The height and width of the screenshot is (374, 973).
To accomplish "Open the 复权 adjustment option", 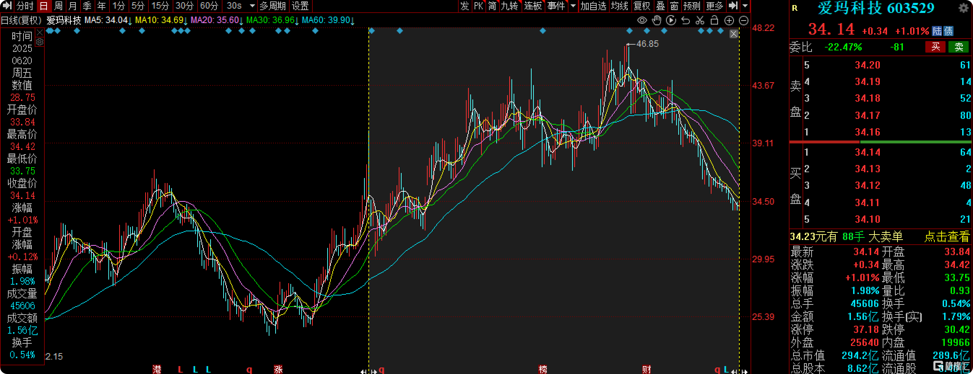I will point(642,6).
